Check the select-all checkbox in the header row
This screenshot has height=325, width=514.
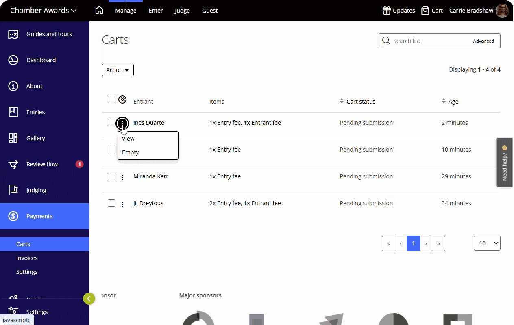tap(111, 99)
